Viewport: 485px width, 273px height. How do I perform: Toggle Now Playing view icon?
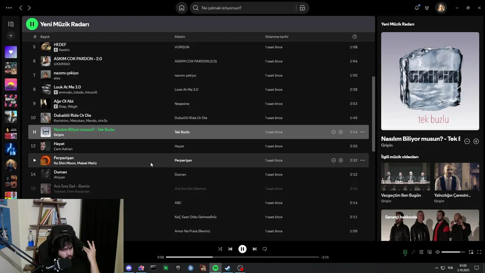click(x=405, y=252)
